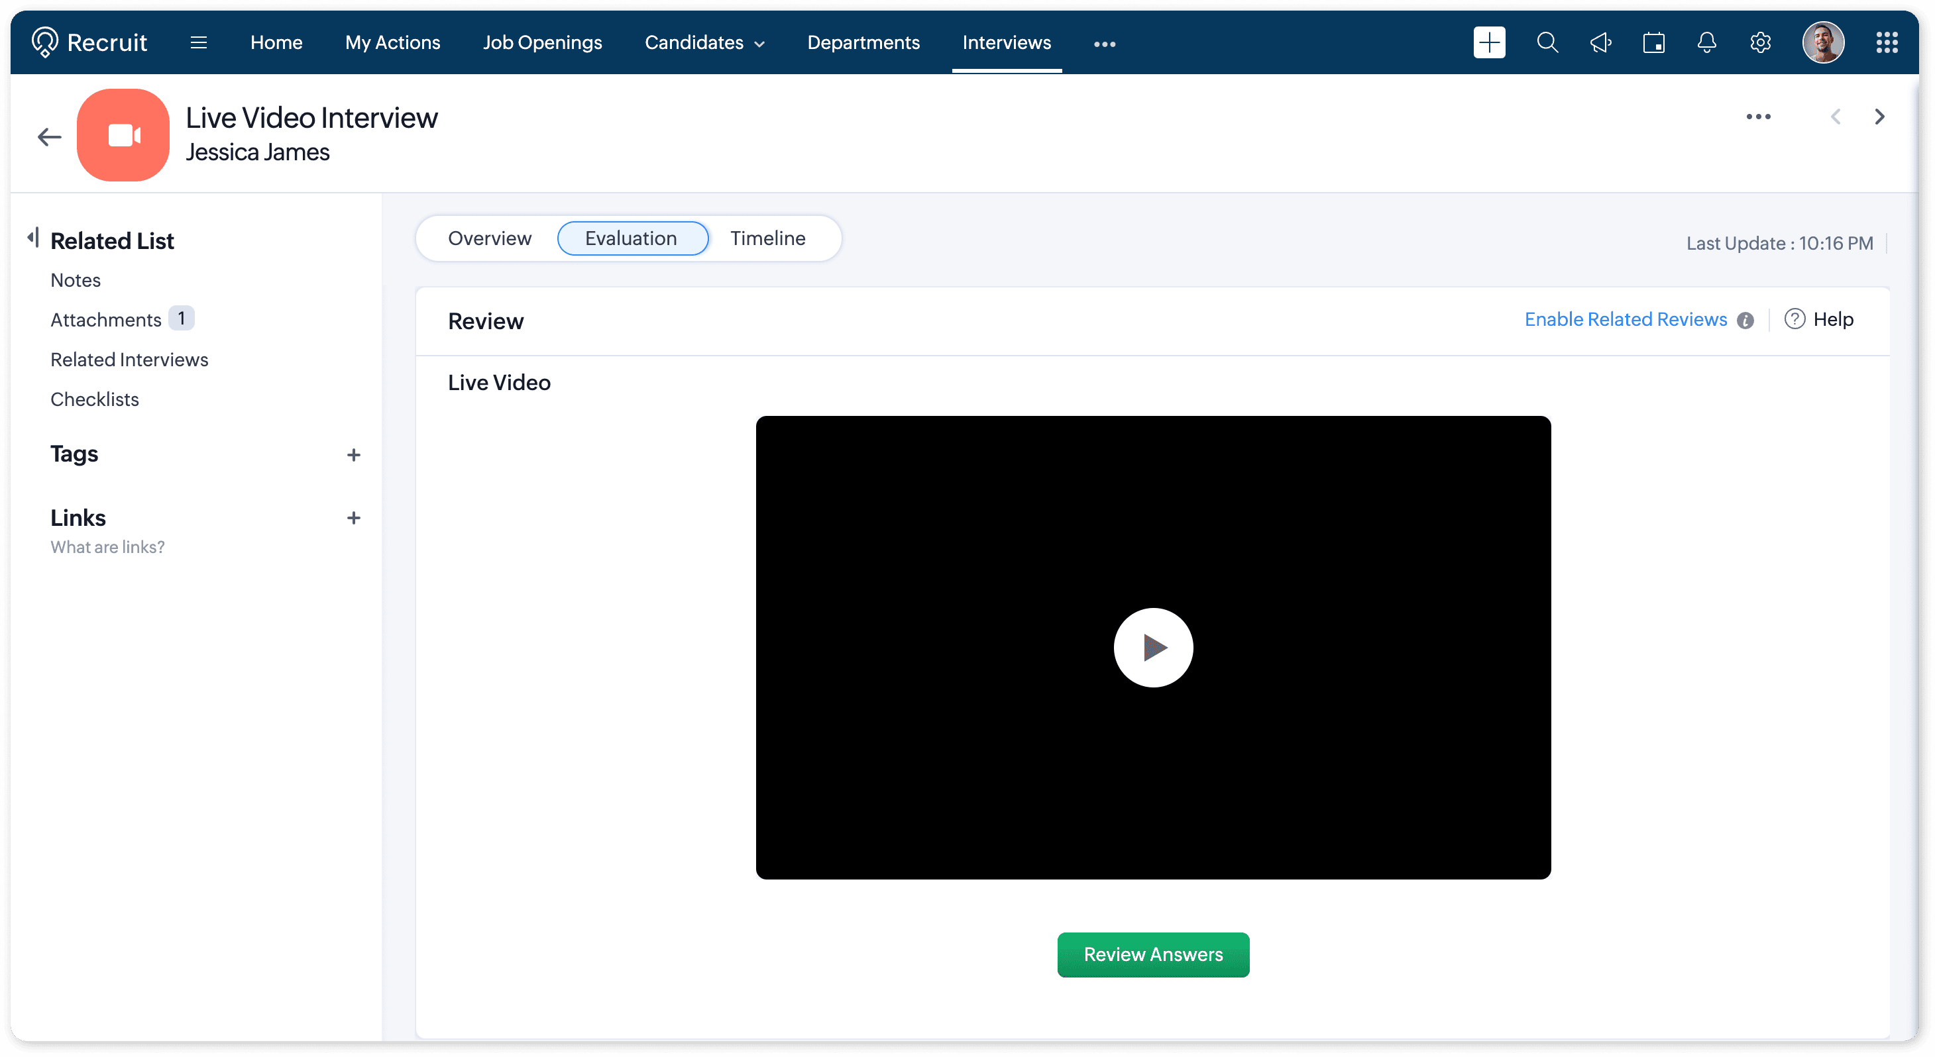Click Enable Related Reviews link
The height and width of the screenshot is (1057, 1935).
pos(1625,320)
